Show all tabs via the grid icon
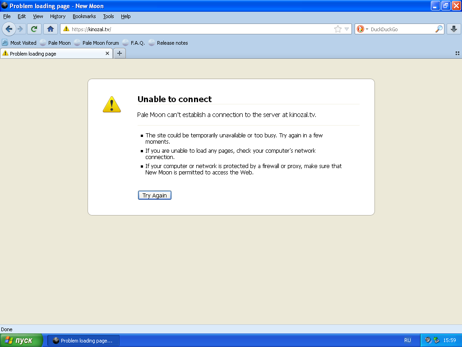 pos(457,53)
